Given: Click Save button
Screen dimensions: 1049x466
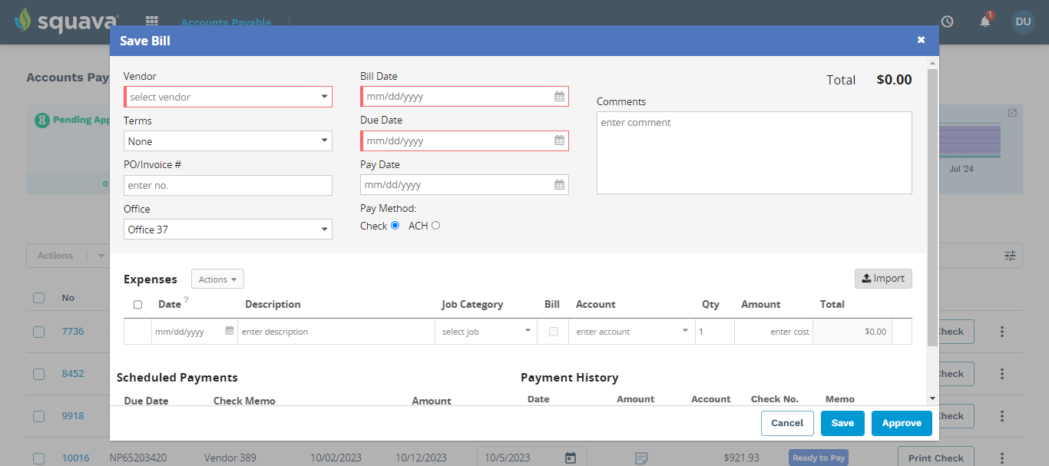Looking at the screenshot, I should pyautogui.click(x=842, y=423).
